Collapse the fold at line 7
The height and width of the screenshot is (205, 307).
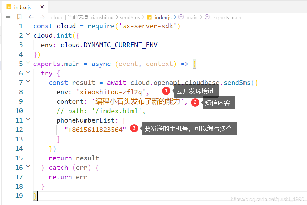pos(28,81)
